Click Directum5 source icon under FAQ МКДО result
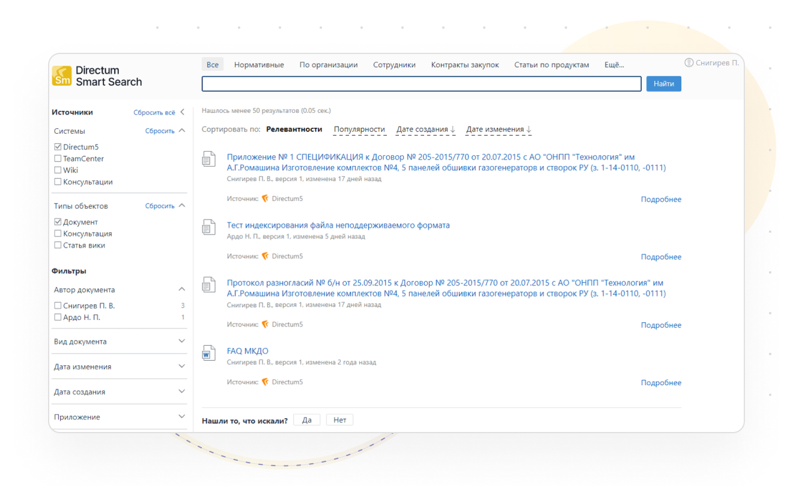This screenshot has height=486, width=793. click(x=265, y=382)
